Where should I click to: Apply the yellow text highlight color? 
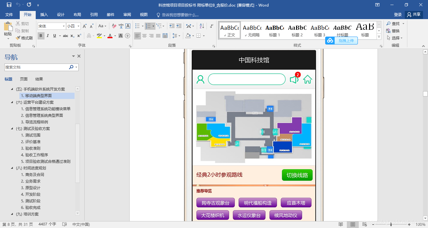tap(99, 36)
